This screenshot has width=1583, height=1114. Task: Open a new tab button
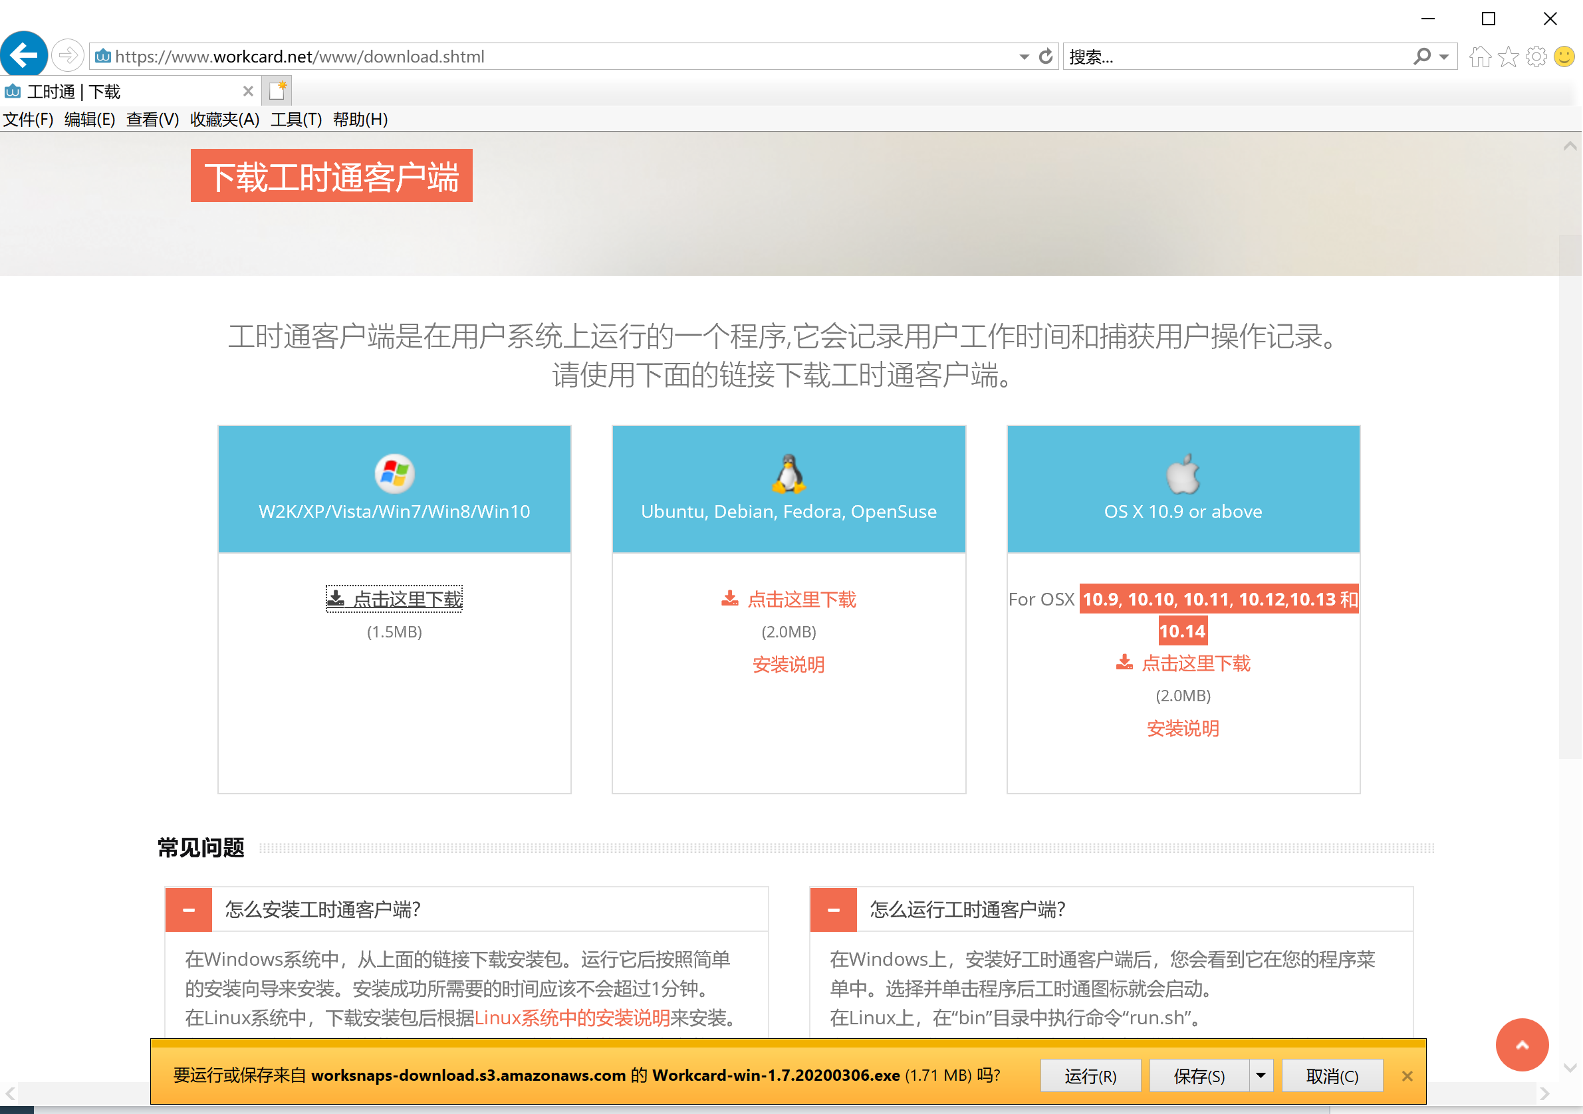pyautogui.click(x=277, y=91)
